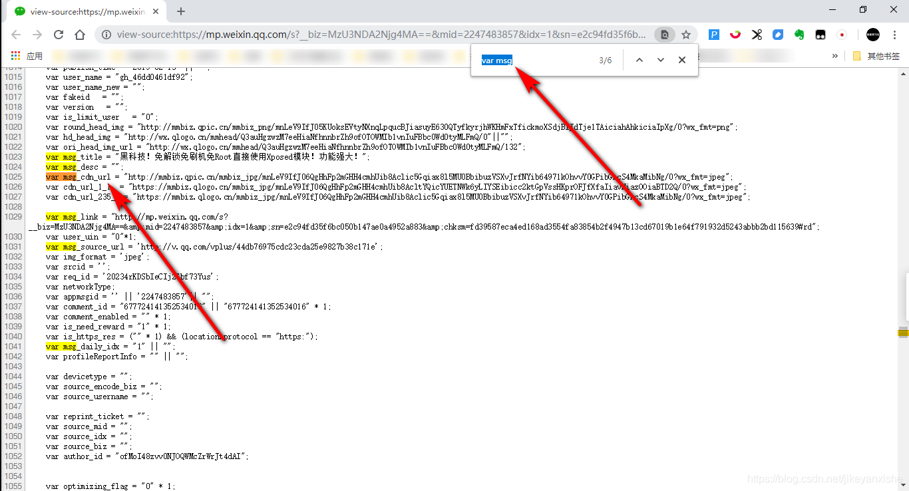909x491 pixels.
Task: Click line number 1025
Action: point(13,176)
